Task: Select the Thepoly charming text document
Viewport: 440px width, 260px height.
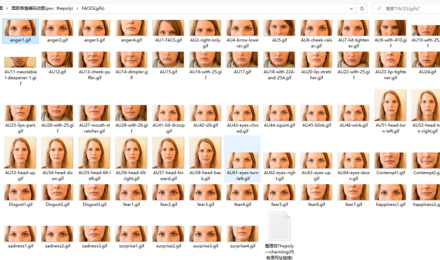Action: [x=279, y=226]
